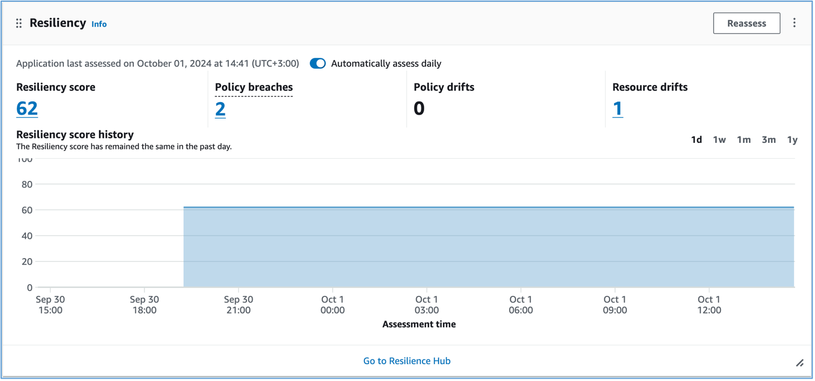Image resolution: width=815 pixels, height=381 pixels.
Task: Click the Policy drifts value zero
Action: pyautogui.click(x=419, y=108)
